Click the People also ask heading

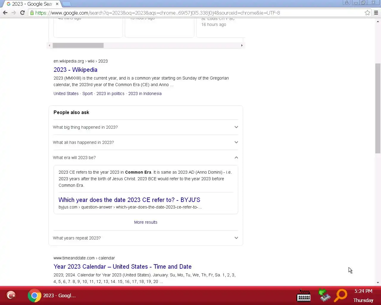click(71, 113)
